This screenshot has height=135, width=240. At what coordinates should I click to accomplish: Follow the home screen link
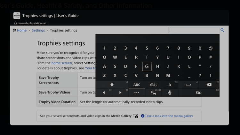61,63
